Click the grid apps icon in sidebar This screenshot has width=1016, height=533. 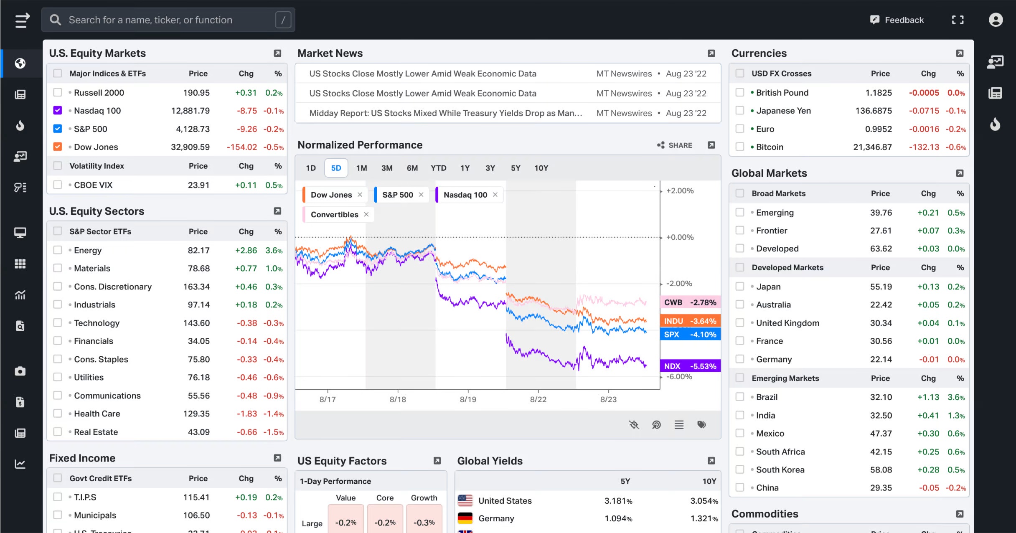point(20,264)
